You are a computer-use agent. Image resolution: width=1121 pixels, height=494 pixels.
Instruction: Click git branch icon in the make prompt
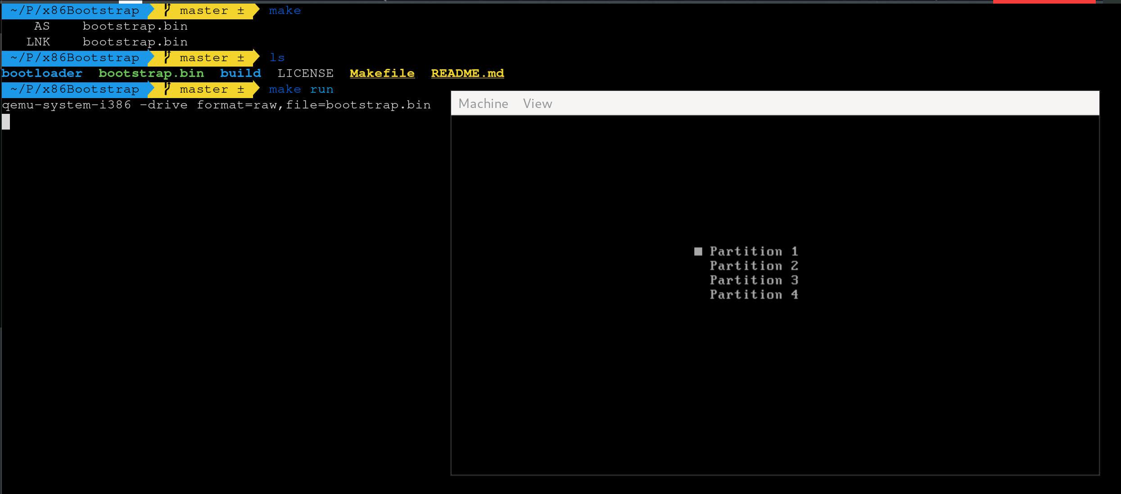167,10
